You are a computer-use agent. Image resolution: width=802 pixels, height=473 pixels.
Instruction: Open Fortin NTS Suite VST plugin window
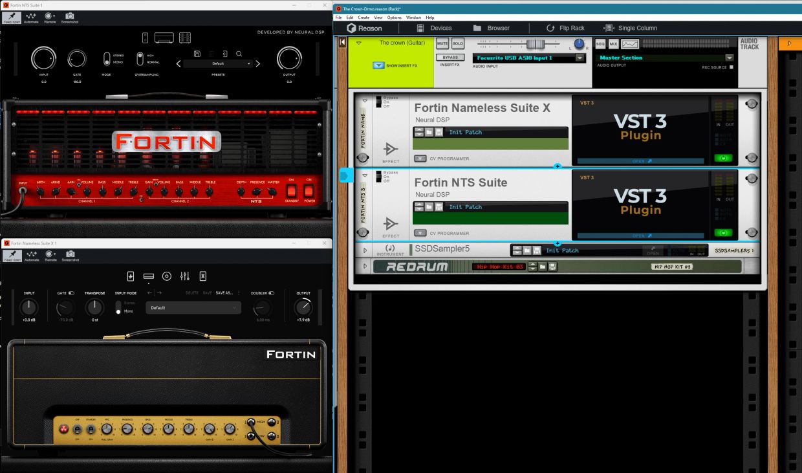(640, 236)
